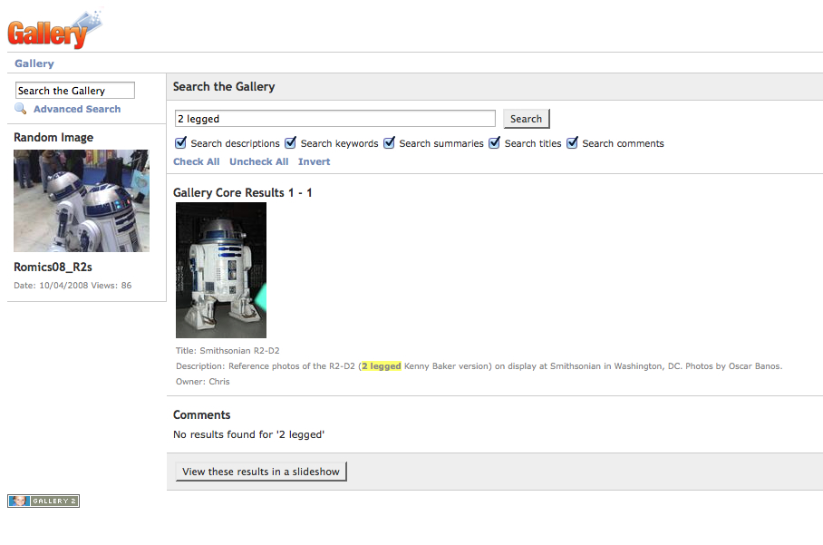Uncheck the Search descriptions checkbox
This screenshot has width=823, height=545.
[180, 142]
